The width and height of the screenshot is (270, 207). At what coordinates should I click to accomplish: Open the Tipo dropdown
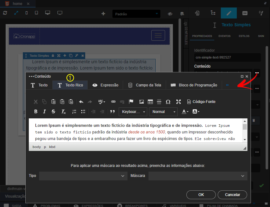point(83,176)
